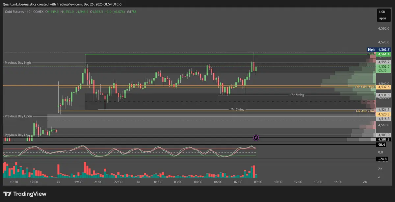Screen dimensions: 395x202
Task: Click the 4,503.0 price label
Action: (384, 135)
